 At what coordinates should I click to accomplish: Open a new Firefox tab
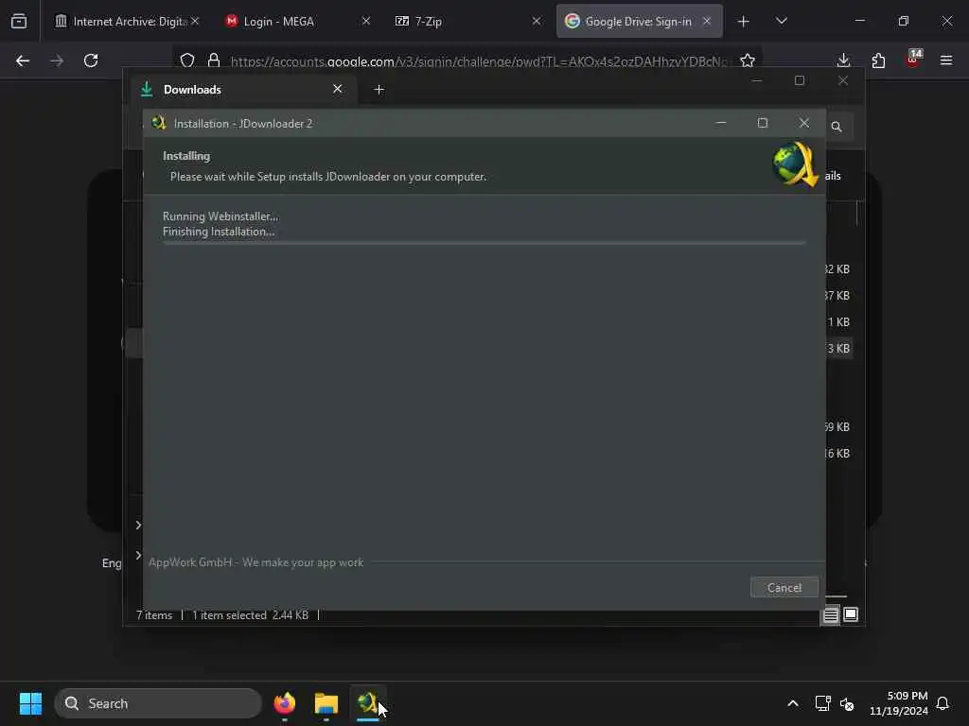coord(744,22)
